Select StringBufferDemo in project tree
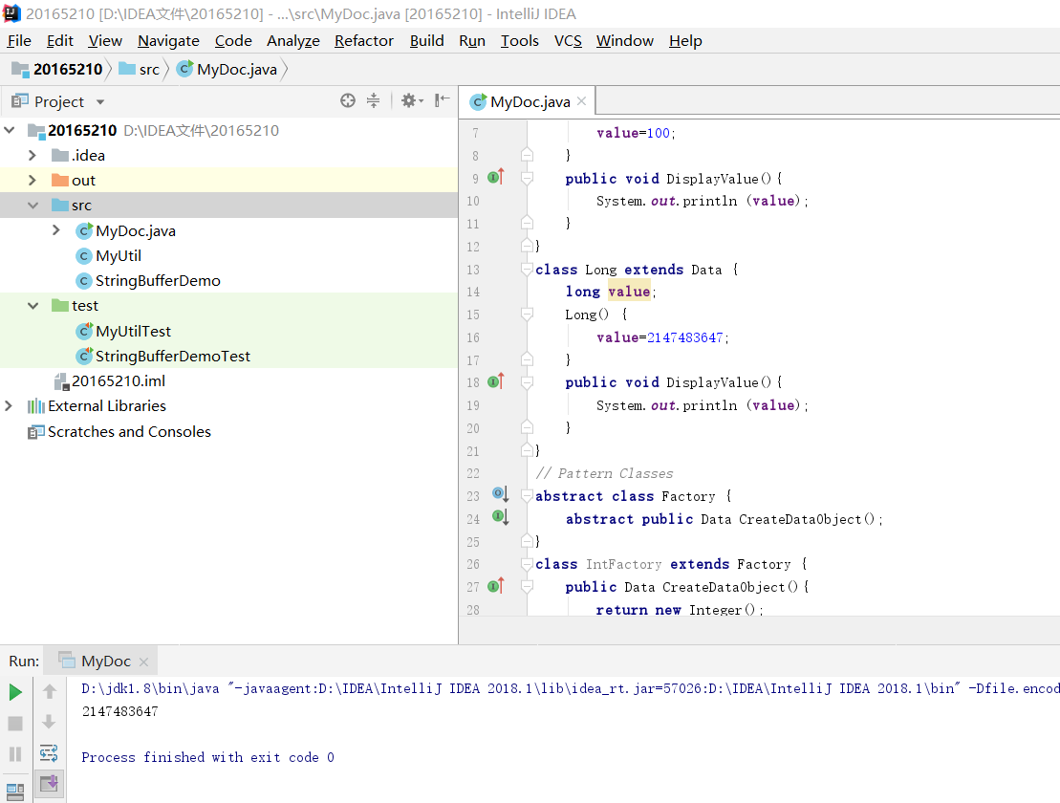The image size is (1060, 803). pos(158,280)
